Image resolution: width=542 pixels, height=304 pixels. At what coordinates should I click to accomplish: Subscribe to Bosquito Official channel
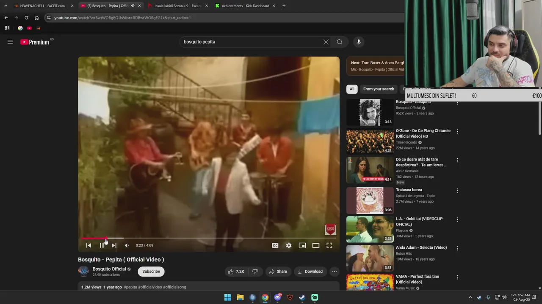coord(151,271)
